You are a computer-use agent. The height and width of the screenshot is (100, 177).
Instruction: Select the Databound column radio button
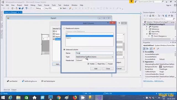tap(64, 28)
